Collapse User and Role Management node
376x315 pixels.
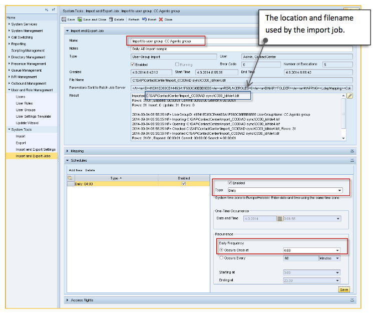9,90
